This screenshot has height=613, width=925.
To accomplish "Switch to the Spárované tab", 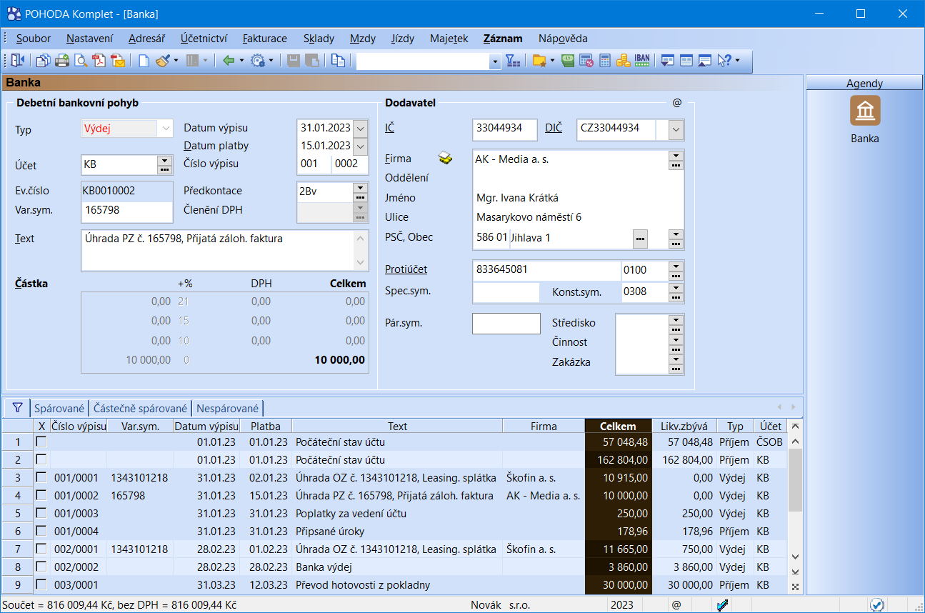I will click(x=59, y=408).
